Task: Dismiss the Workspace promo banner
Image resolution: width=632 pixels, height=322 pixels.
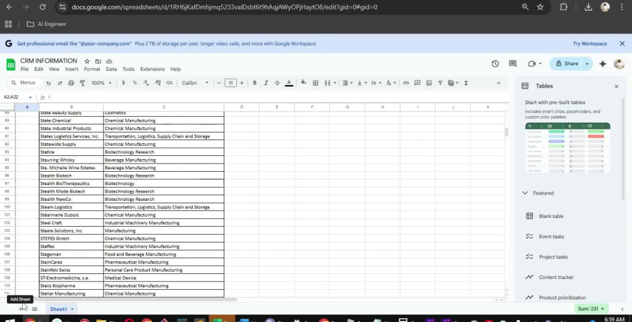Action: point(622,44)
